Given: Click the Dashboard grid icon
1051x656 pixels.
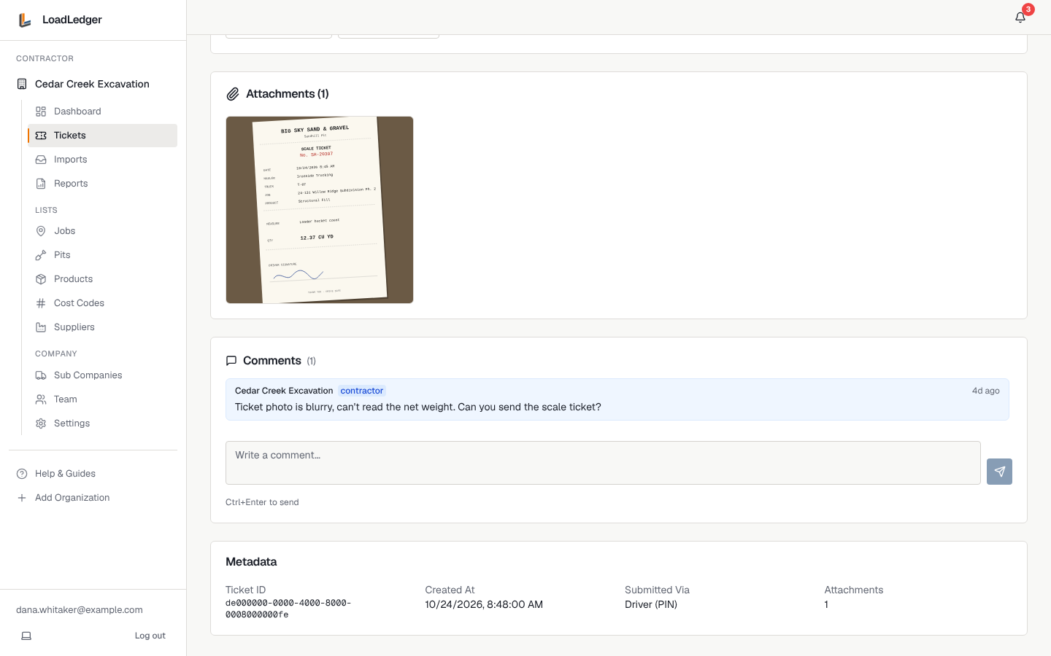Looking at the screenshot, I should (x=41, y=112).
